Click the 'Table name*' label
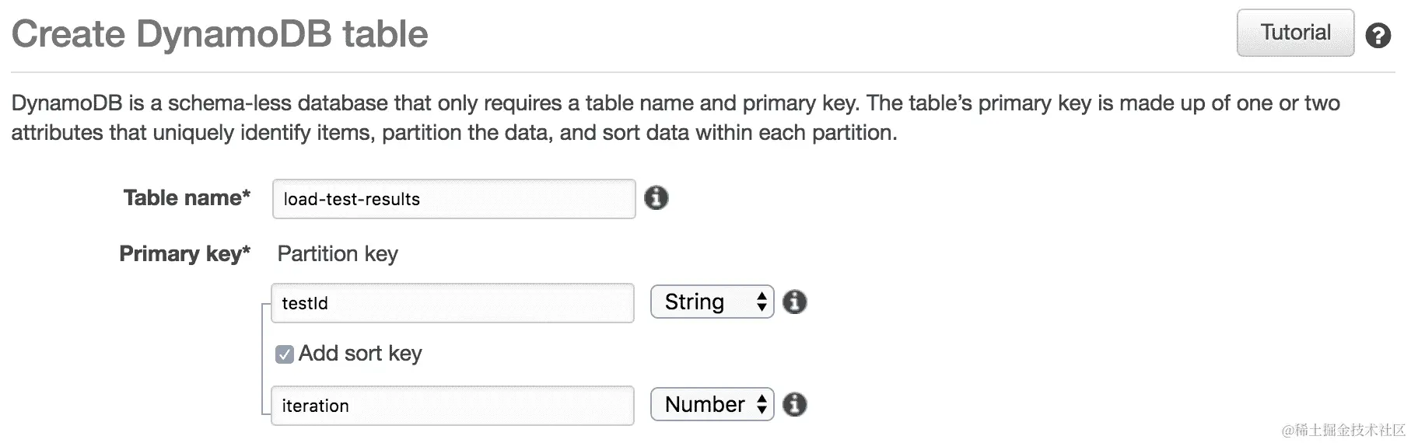This screenshot has height=443, width=1411. [187, 198]
